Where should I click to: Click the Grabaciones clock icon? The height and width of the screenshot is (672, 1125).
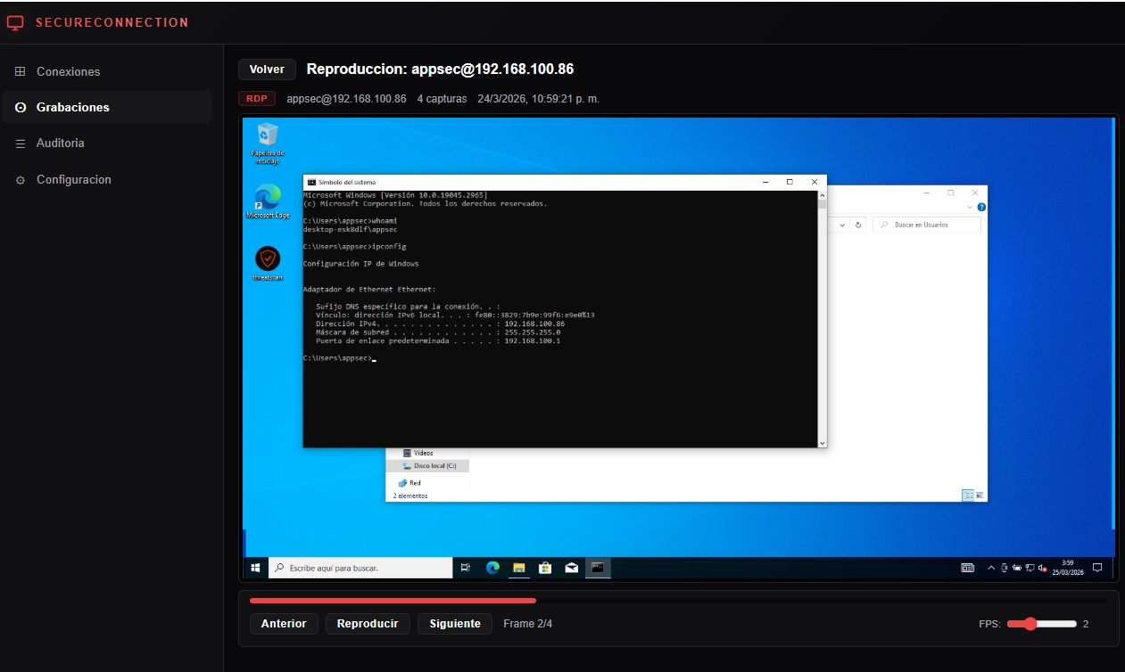[x=21, y=107]
